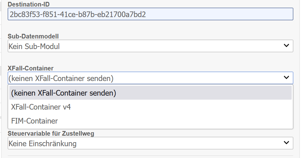This screenshot has height=158, width=301.
Task: Collapse the XFall-Container dropdown via its chevron
Action: [286, 78]
